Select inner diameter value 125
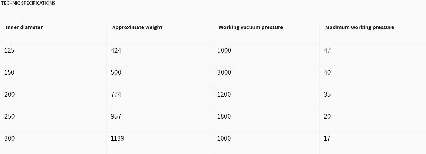The width and height of the screenshot is (426, 154). click(x=9, y=50)
